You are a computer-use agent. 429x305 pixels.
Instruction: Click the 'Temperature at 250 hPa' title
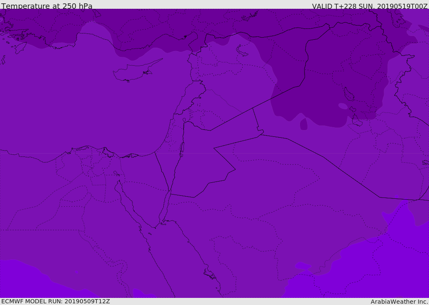pos(47,6)
